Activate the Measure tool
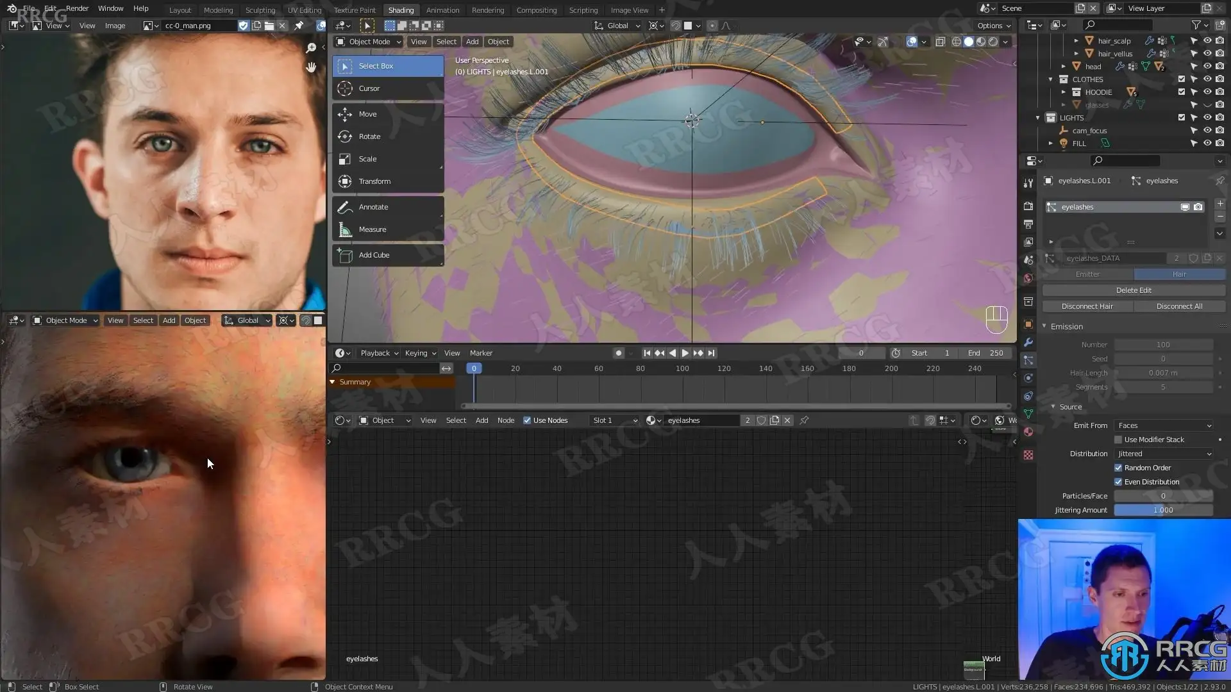 coord(388,229)
